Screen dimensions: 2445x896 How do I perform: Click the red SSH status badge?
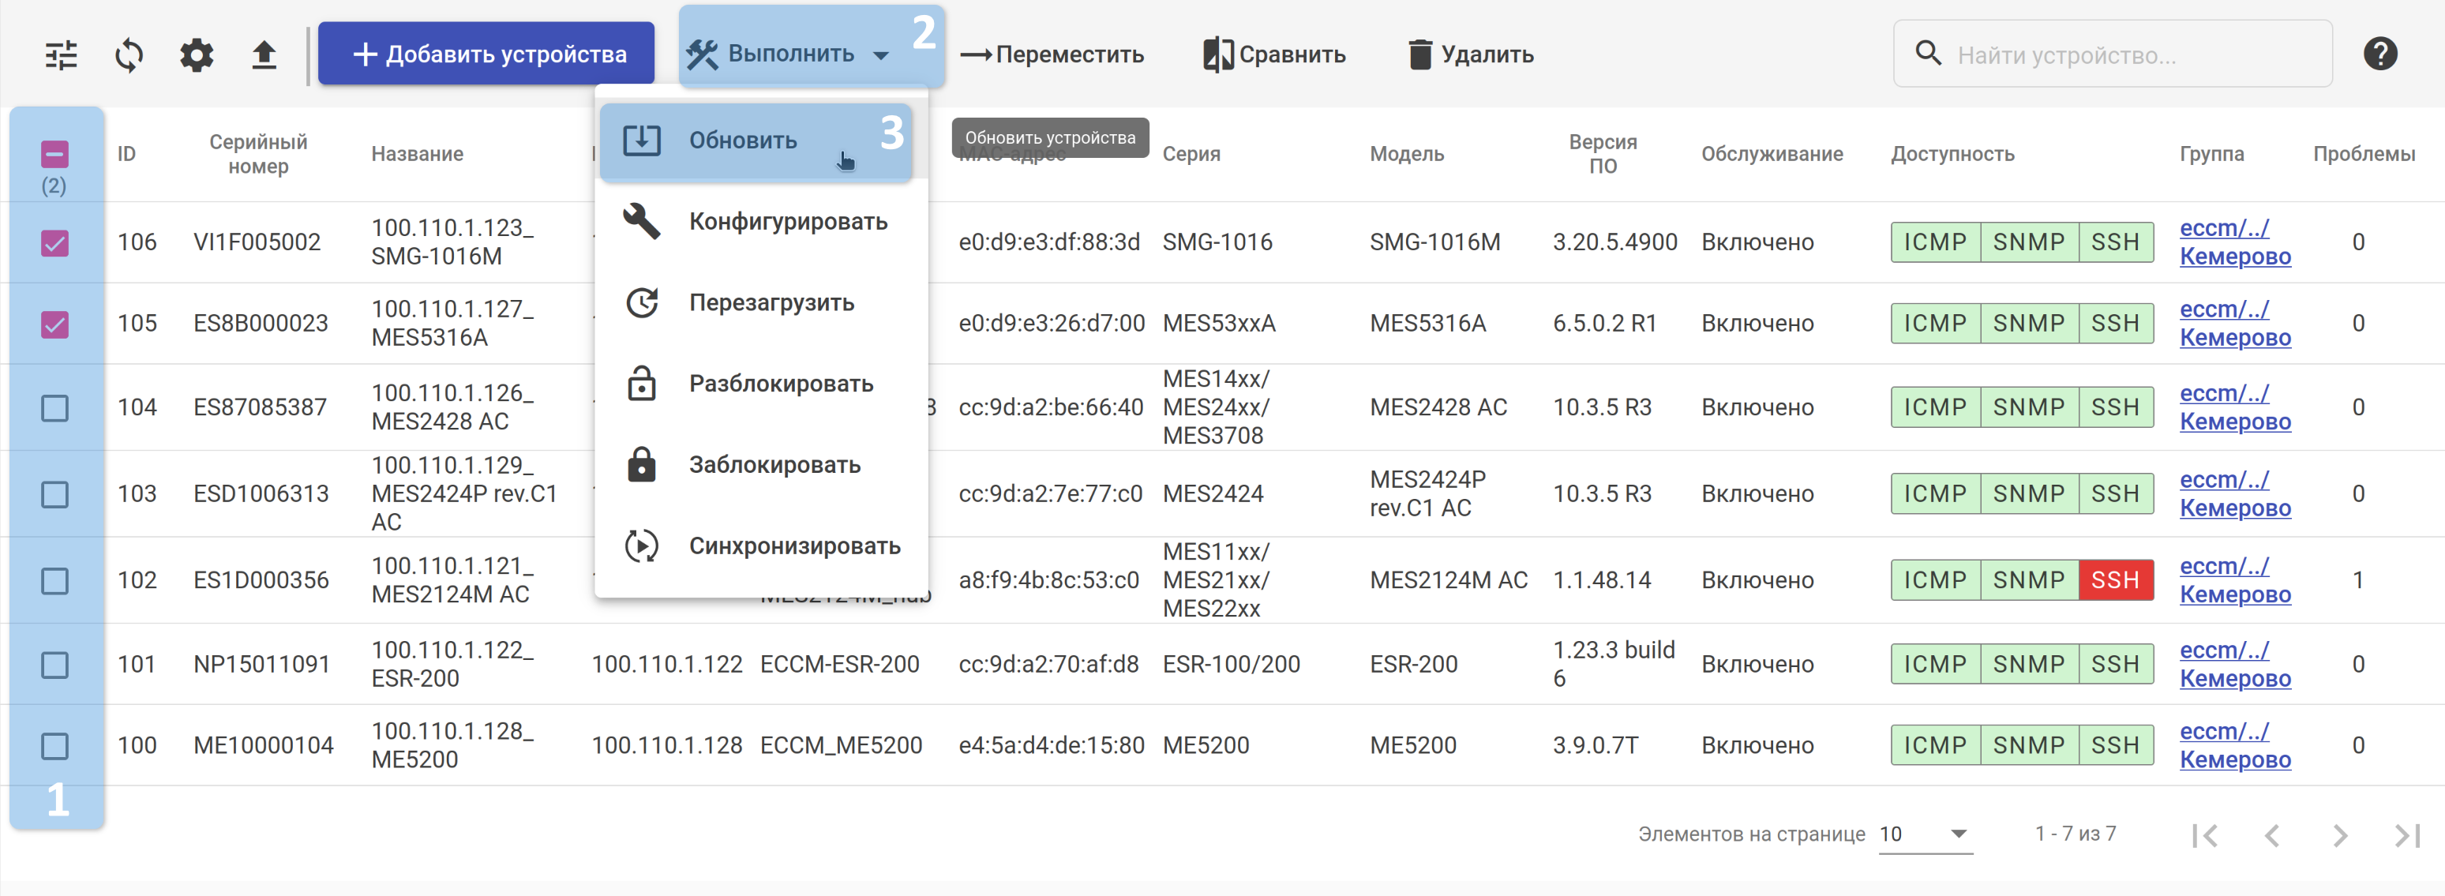2115,580
